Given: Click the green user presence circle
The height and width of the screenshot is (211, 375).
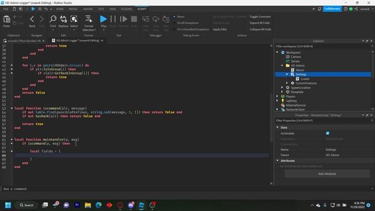Looking at the screenshot, I should coord(351,9).
